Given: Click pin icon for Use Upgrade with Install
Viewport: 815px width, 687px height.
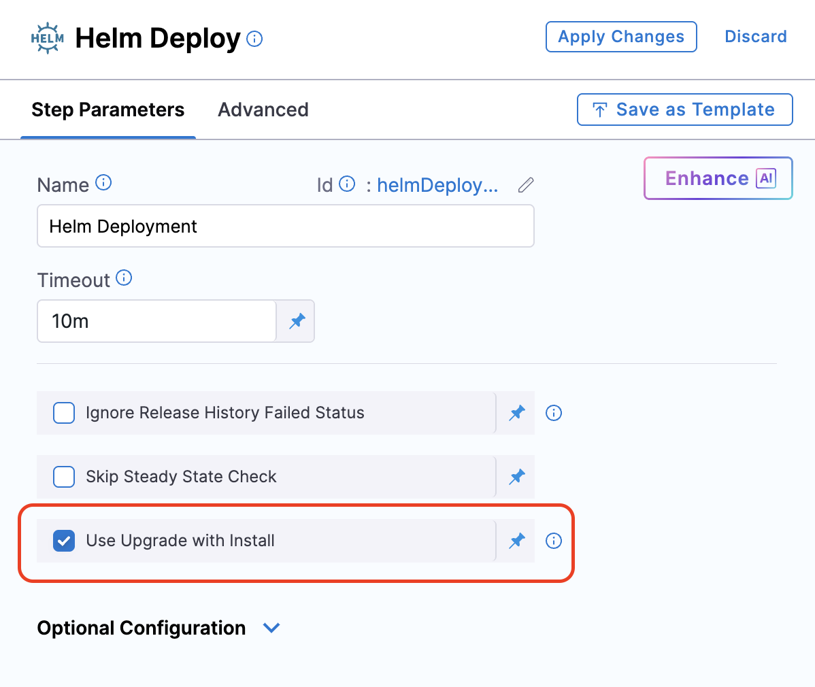Looking at the screenshot, I should point(517,541).
